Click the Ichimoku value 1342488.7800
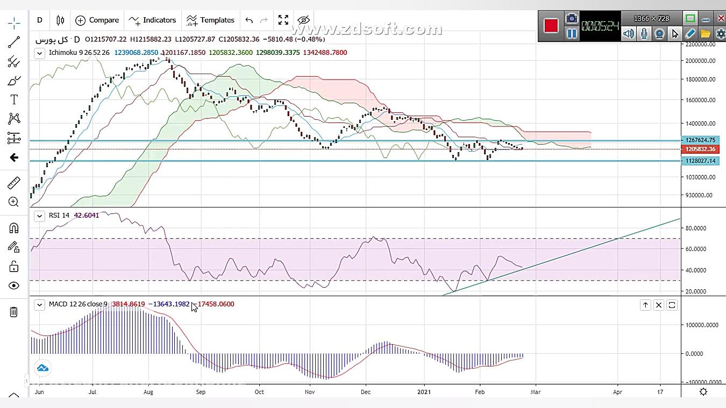 pos(325,53)
